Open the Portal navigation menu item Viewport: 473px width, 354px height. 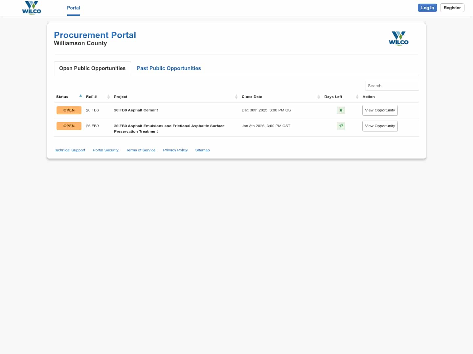[x=73, y=8]
